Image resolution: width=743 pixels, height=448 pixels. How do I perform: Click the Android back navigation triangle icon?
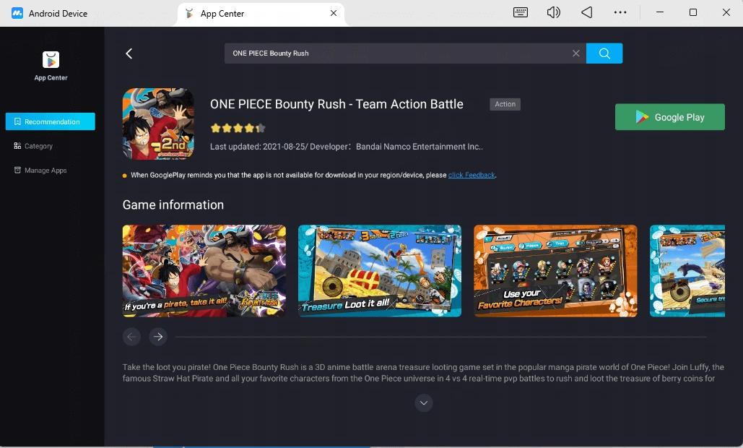point(586,12)
